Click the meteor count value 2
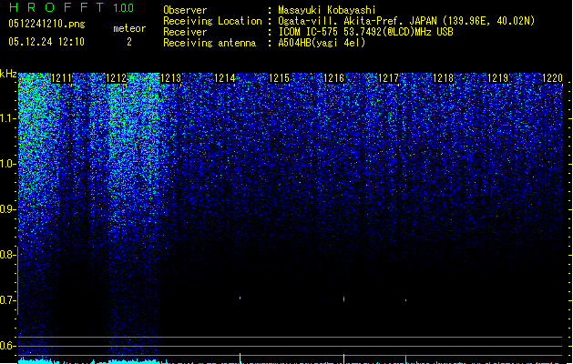573x364 pixels. point(129,42)
